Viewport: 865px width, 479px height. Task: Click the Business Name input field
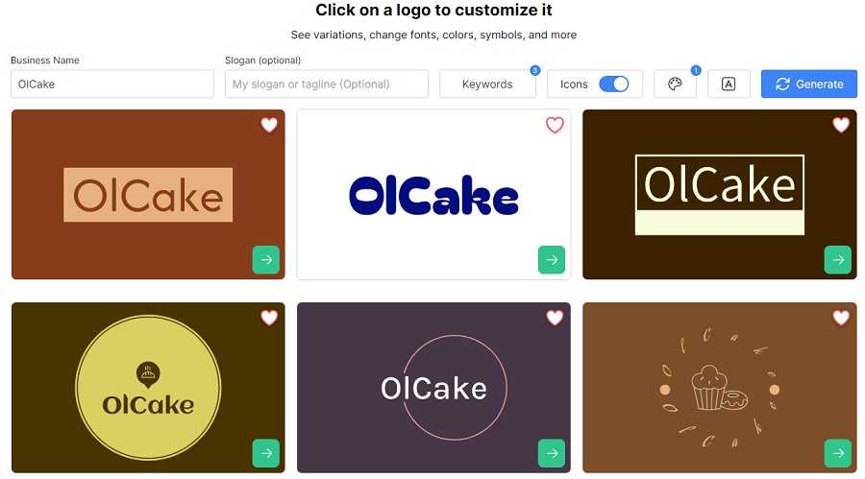click(112, 84)
